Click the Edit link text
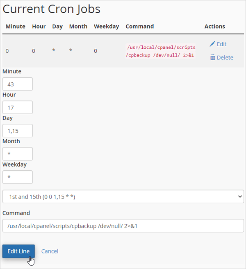 tap(221, 44)
